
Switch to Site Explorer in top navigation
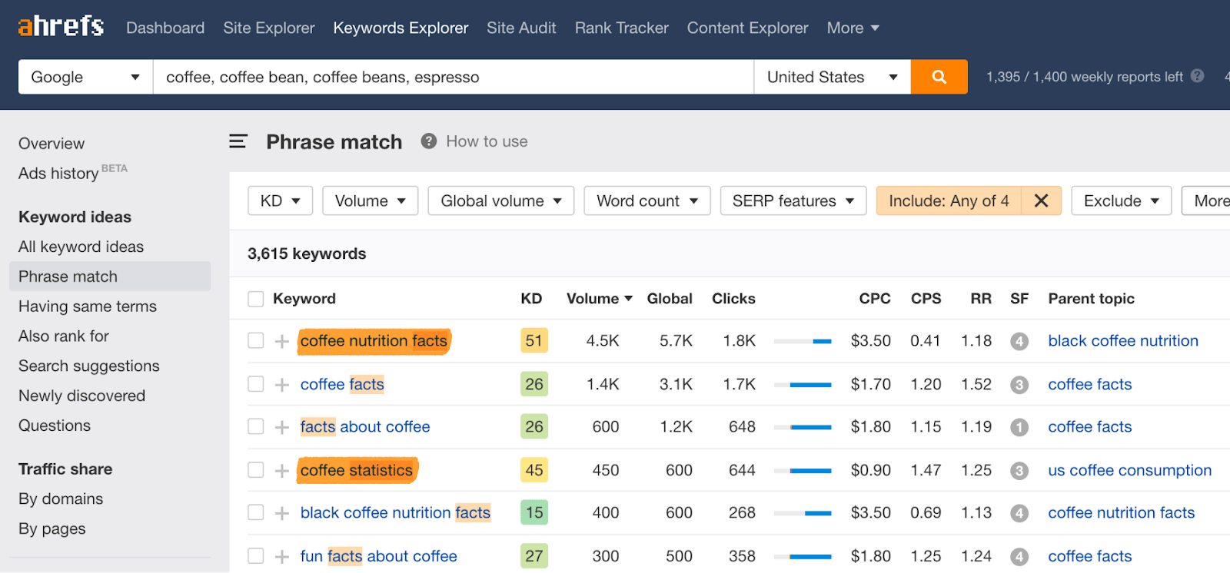click(x=269, y=28)
